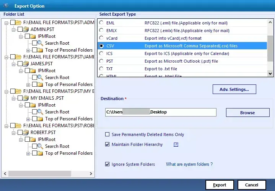The width and height of the screenshot is (275, 191).
Task: Click the Destination path input field
Action: pos(161,112)
